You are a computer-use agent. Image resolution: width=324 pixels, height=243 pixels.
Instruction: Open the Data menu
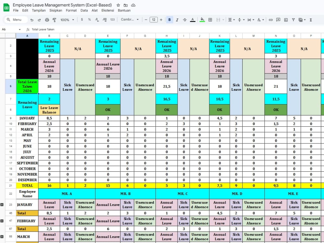(x=84, y=10)
